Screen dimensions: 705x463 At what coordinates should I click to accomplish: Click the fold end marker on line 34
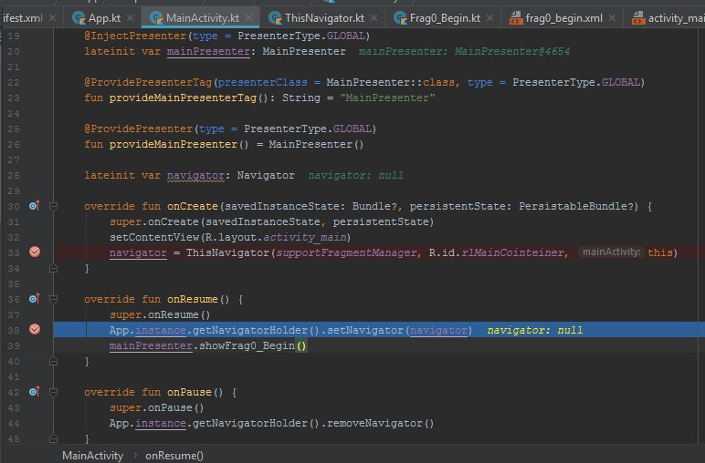[53, 268]
